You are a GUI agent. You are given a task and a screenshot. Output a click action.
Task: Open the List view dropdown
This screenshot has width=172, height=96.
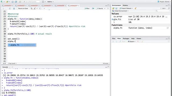163,8
